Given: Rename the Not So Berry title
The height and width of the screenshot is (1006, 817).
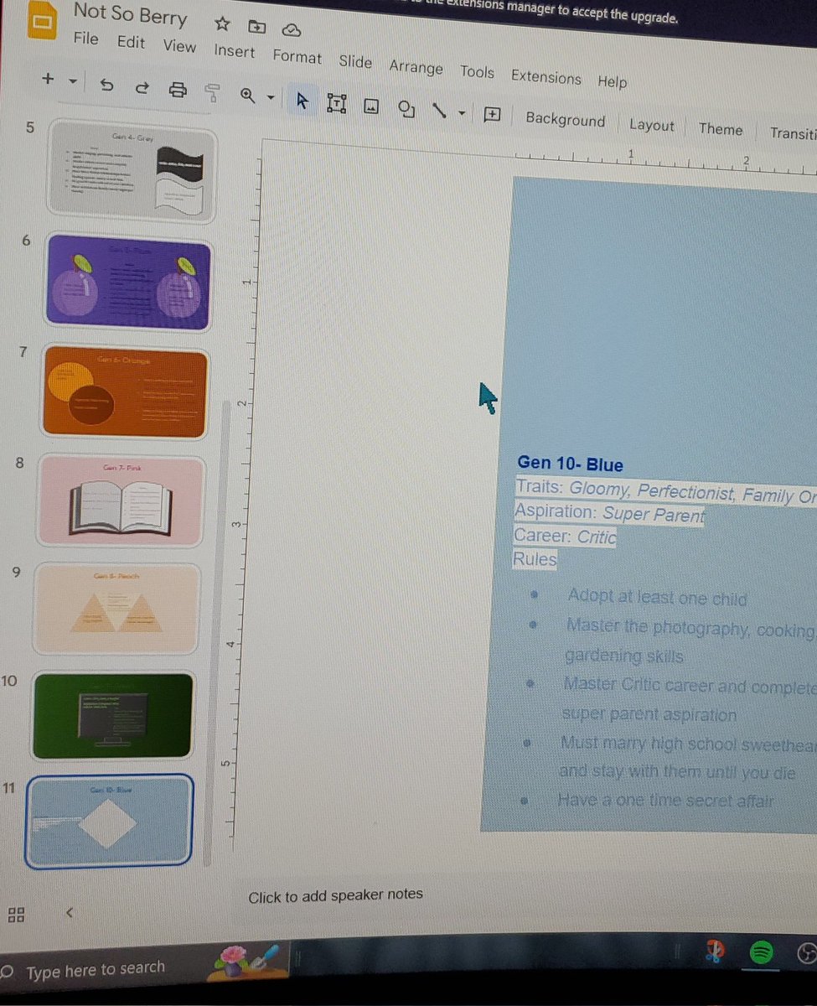Looking at the screenshot, I should [130, 13].
